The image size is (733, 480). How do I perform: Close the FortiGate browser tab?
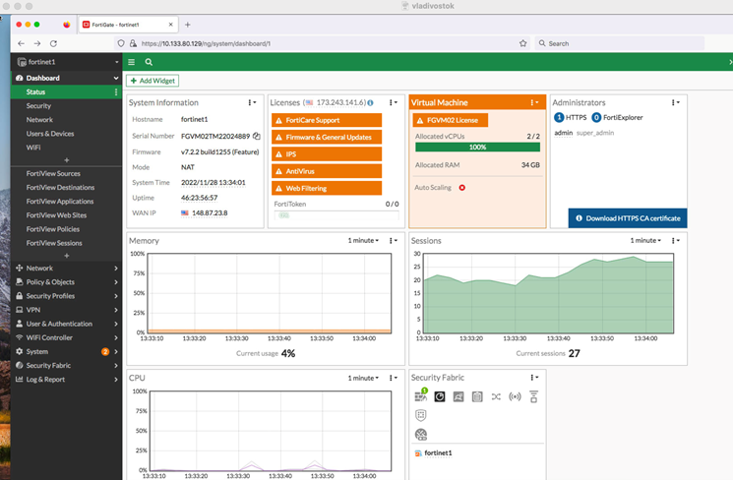pyautogui.click(x=170, y=25)
